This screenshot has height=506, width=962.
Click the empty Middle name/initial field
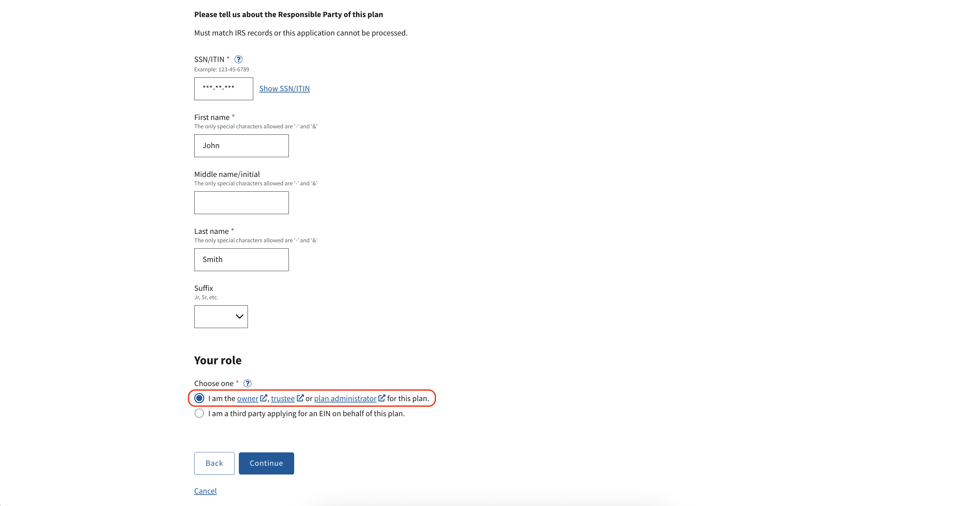241,203
